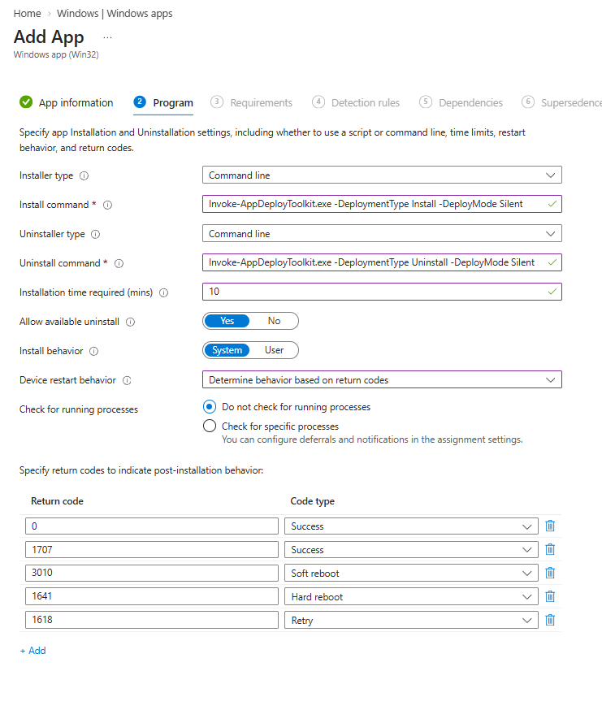
Task: Edit the return code 1618 field
Action: click(x=152, y=620)
